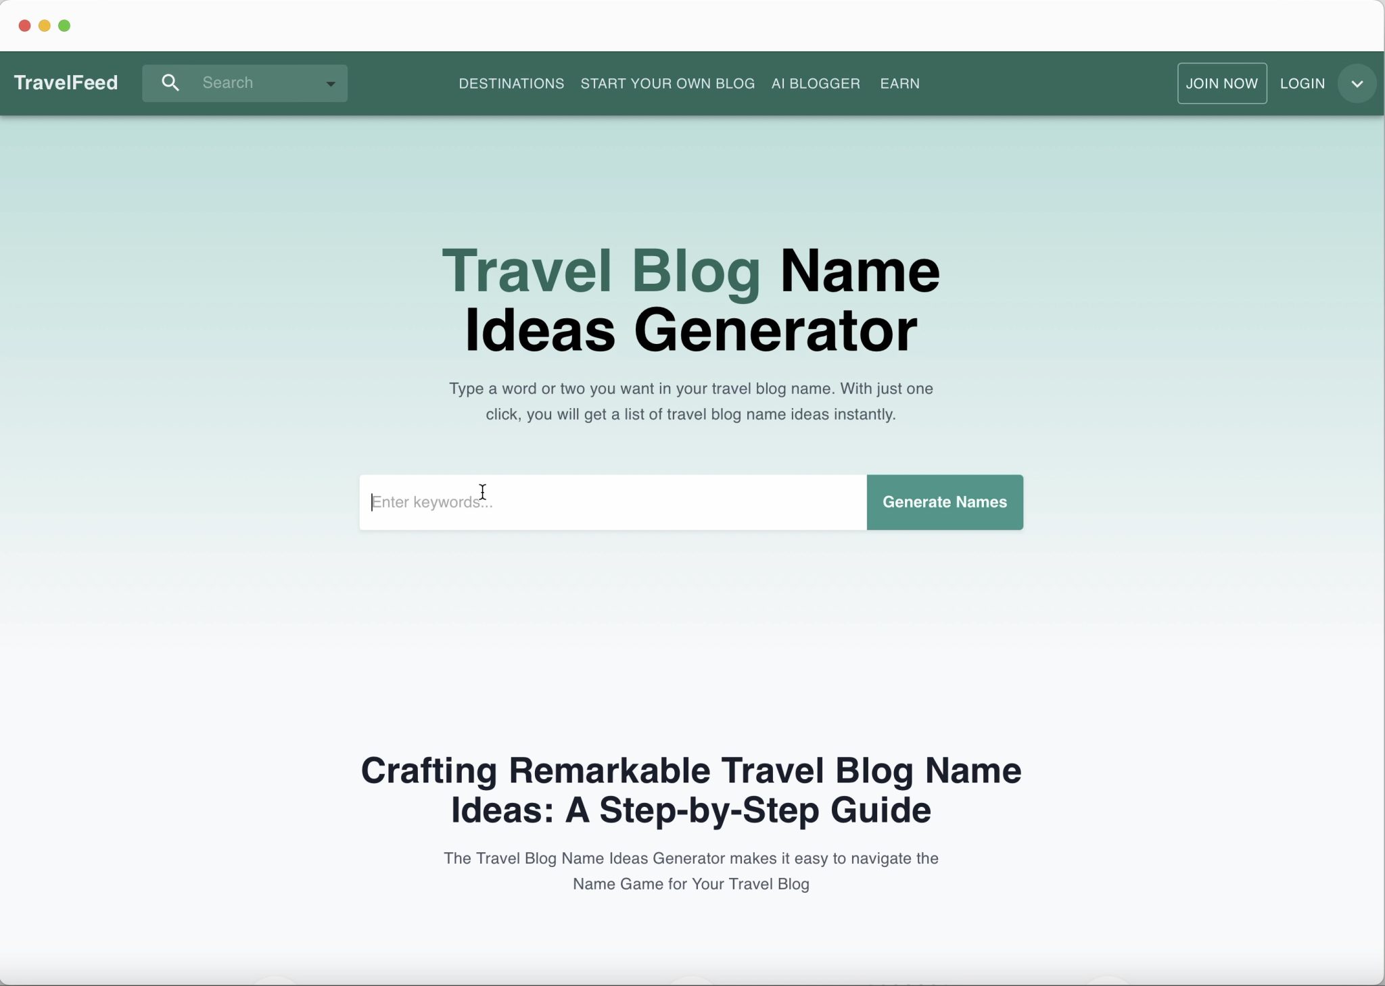The height and width of the screenshot is (986, 1385).
Task: Click the JOIN NOW button
Action: pos(1221,82)
